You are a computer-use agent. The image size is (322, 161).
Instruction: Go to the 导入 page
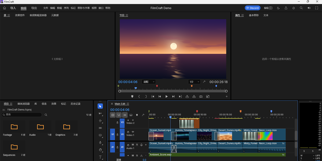(x=13, y=8)
